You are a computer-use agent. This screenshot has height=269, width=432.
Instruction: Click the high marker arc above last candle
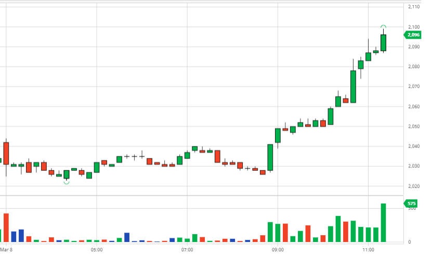pyautogui.click(x=383, y=26)
